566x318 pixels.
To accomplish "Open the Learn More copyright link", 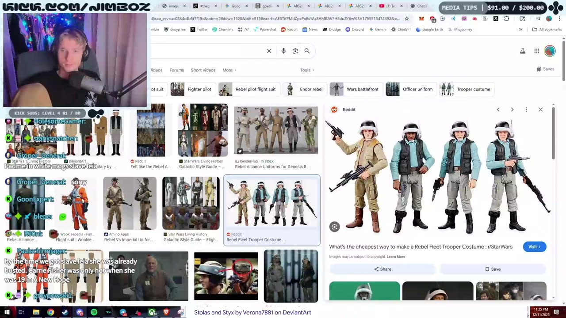I will 396,257.
